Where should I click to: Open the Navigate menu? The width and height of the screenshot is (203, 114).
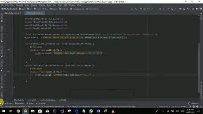pyautogui.click(x=19, y=5)
